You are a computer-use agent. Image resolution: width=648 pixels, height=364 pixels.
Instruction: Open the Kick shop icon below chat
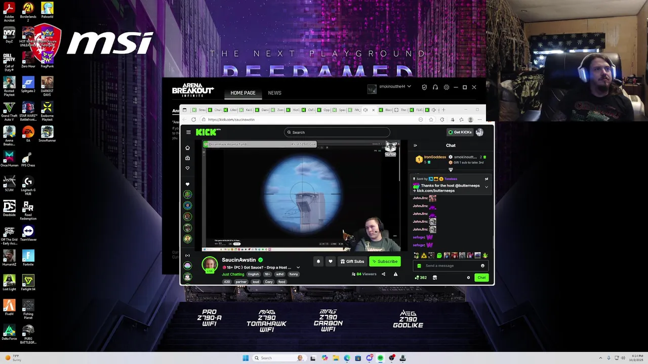(434, 278)
